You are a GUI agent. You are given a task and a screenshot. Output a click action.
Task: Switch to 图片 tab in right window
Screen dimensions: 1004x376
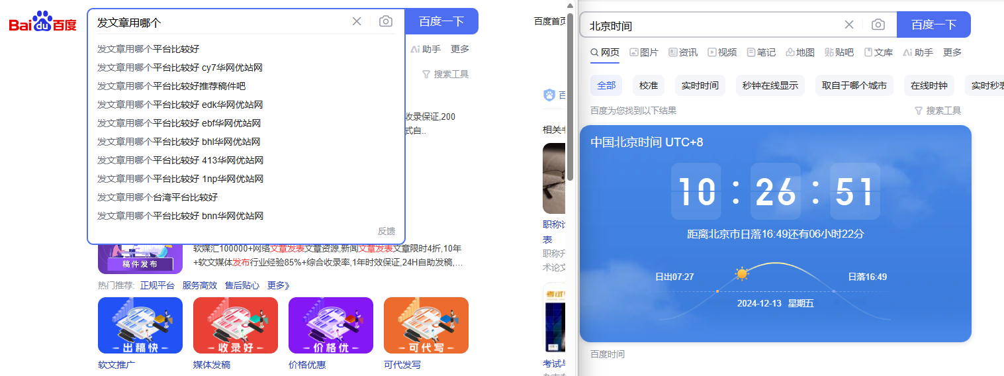[x=644, y=52]
